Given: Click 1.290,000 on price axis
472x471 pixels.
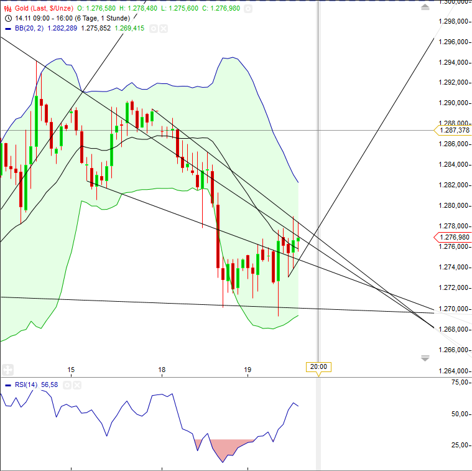Looking at the screenshot, I should click(x=453, y=103).
